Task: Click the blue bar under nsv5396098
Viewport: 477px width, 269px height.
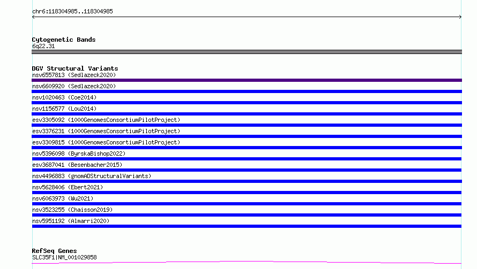Action: tap(247, 159)
